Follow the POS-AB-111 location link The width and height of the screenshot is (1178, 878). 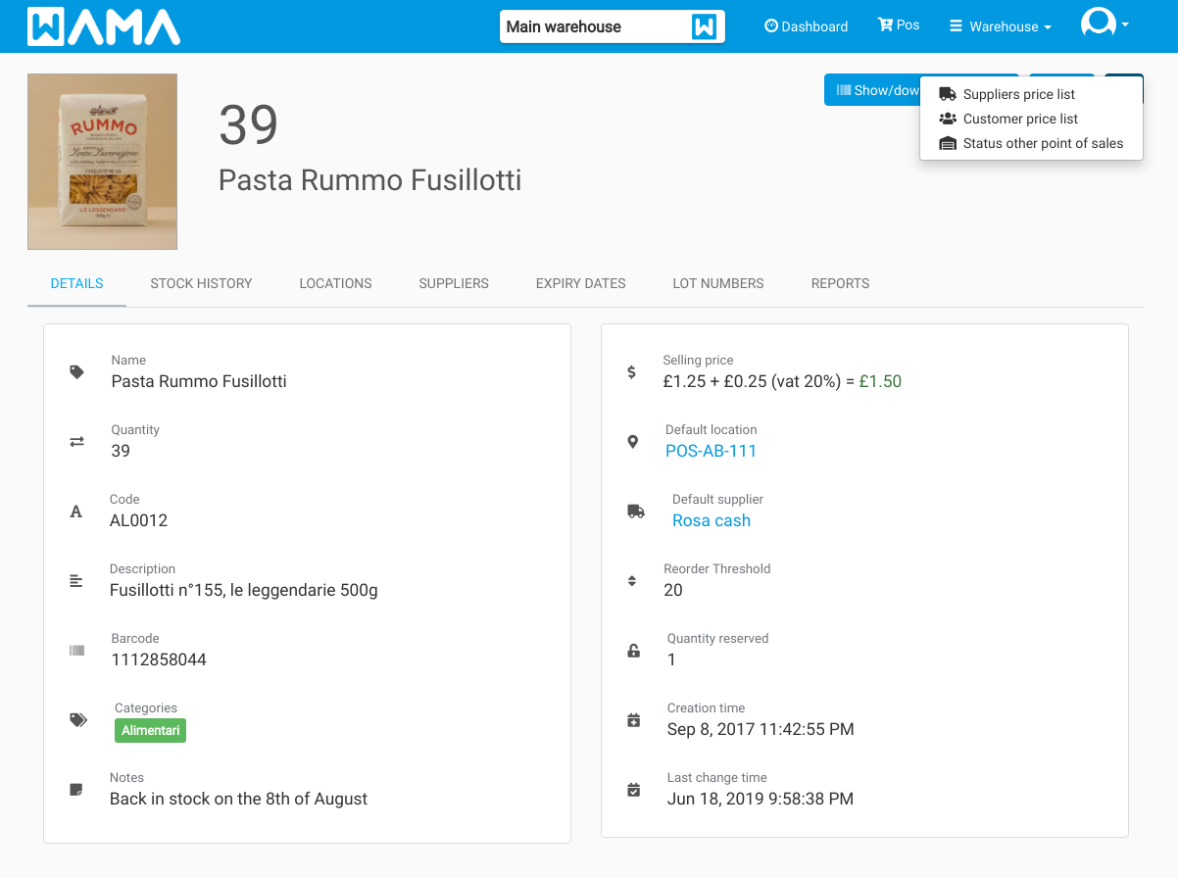[711, 451]
